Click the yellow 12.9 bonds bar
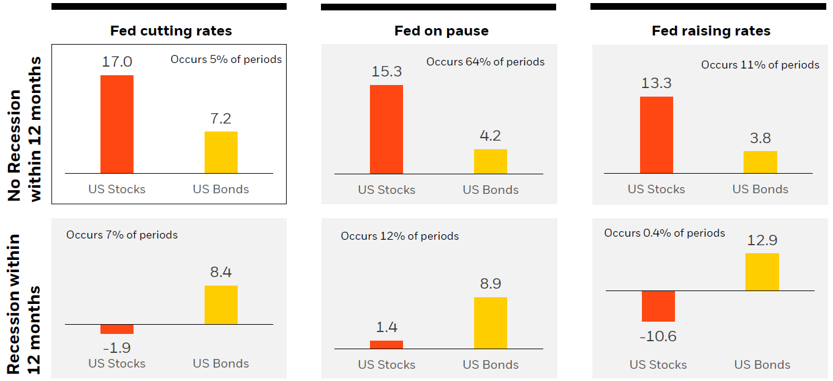This screenshot has height=381, width=833. [x=762, y=272]
